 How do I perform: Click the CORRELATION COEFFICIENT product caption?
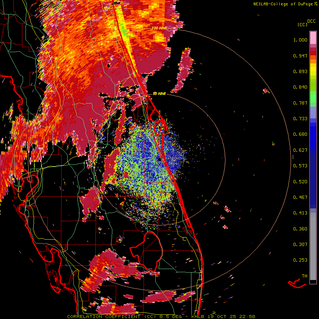click(x=161, y=317)
